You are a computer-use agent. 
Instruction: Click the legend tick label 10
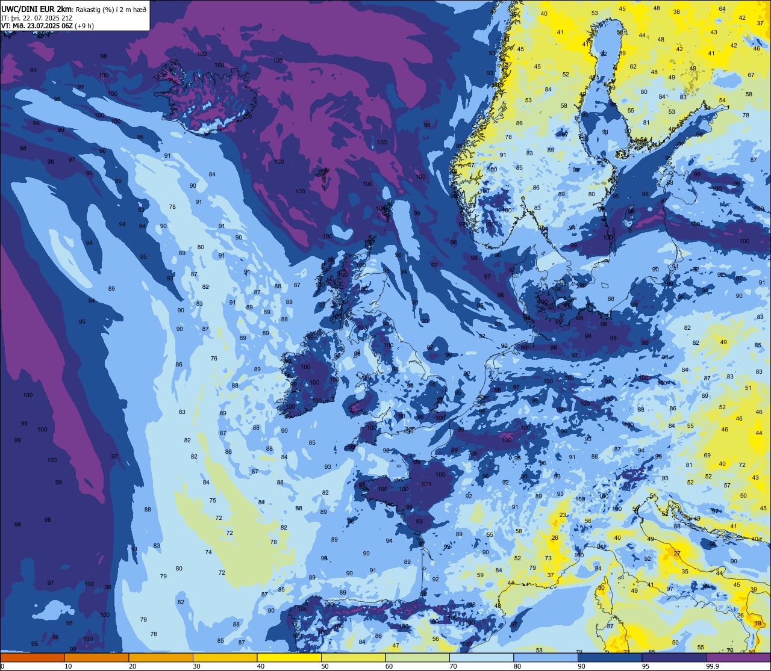[69, 666]
